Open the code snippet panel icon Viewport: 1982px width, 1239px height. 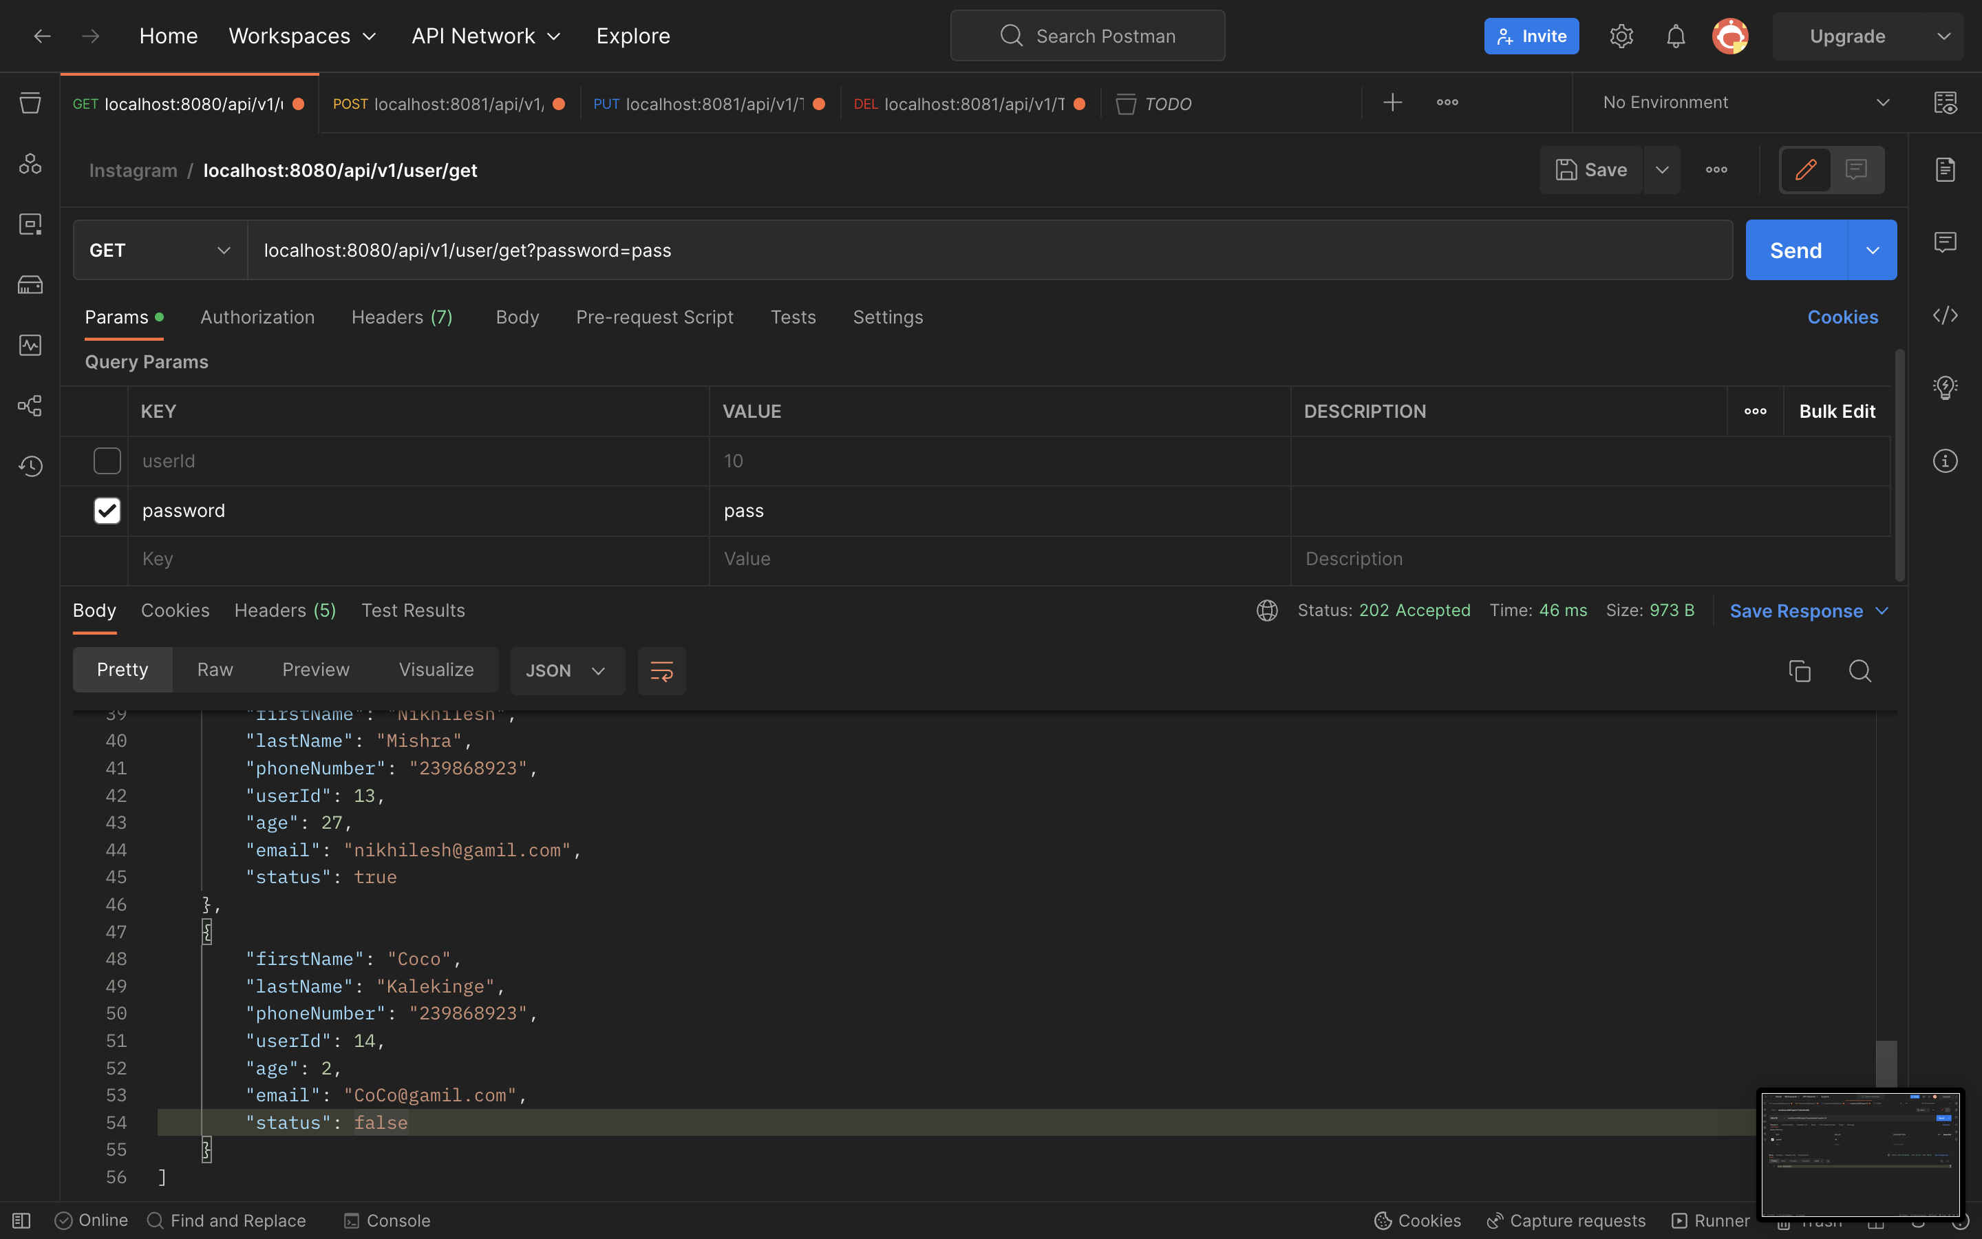[x=1944, y=317]
